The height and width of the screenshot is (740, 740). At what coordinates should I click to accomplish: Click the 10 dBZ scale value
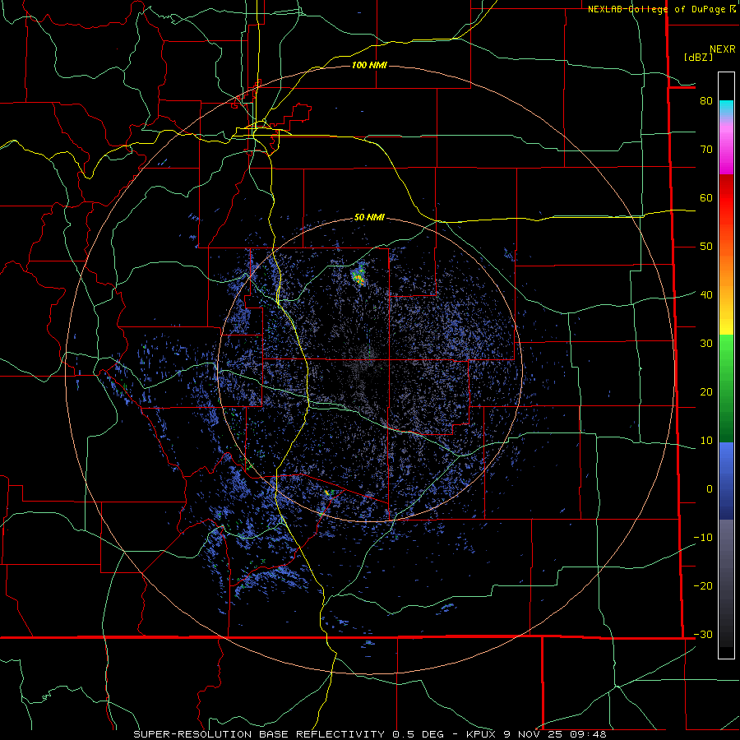[706, 441]
